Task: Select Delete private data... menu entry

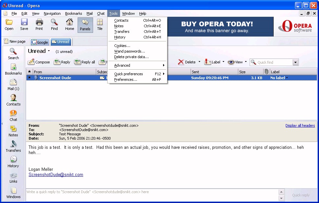Action: point(137,57)
